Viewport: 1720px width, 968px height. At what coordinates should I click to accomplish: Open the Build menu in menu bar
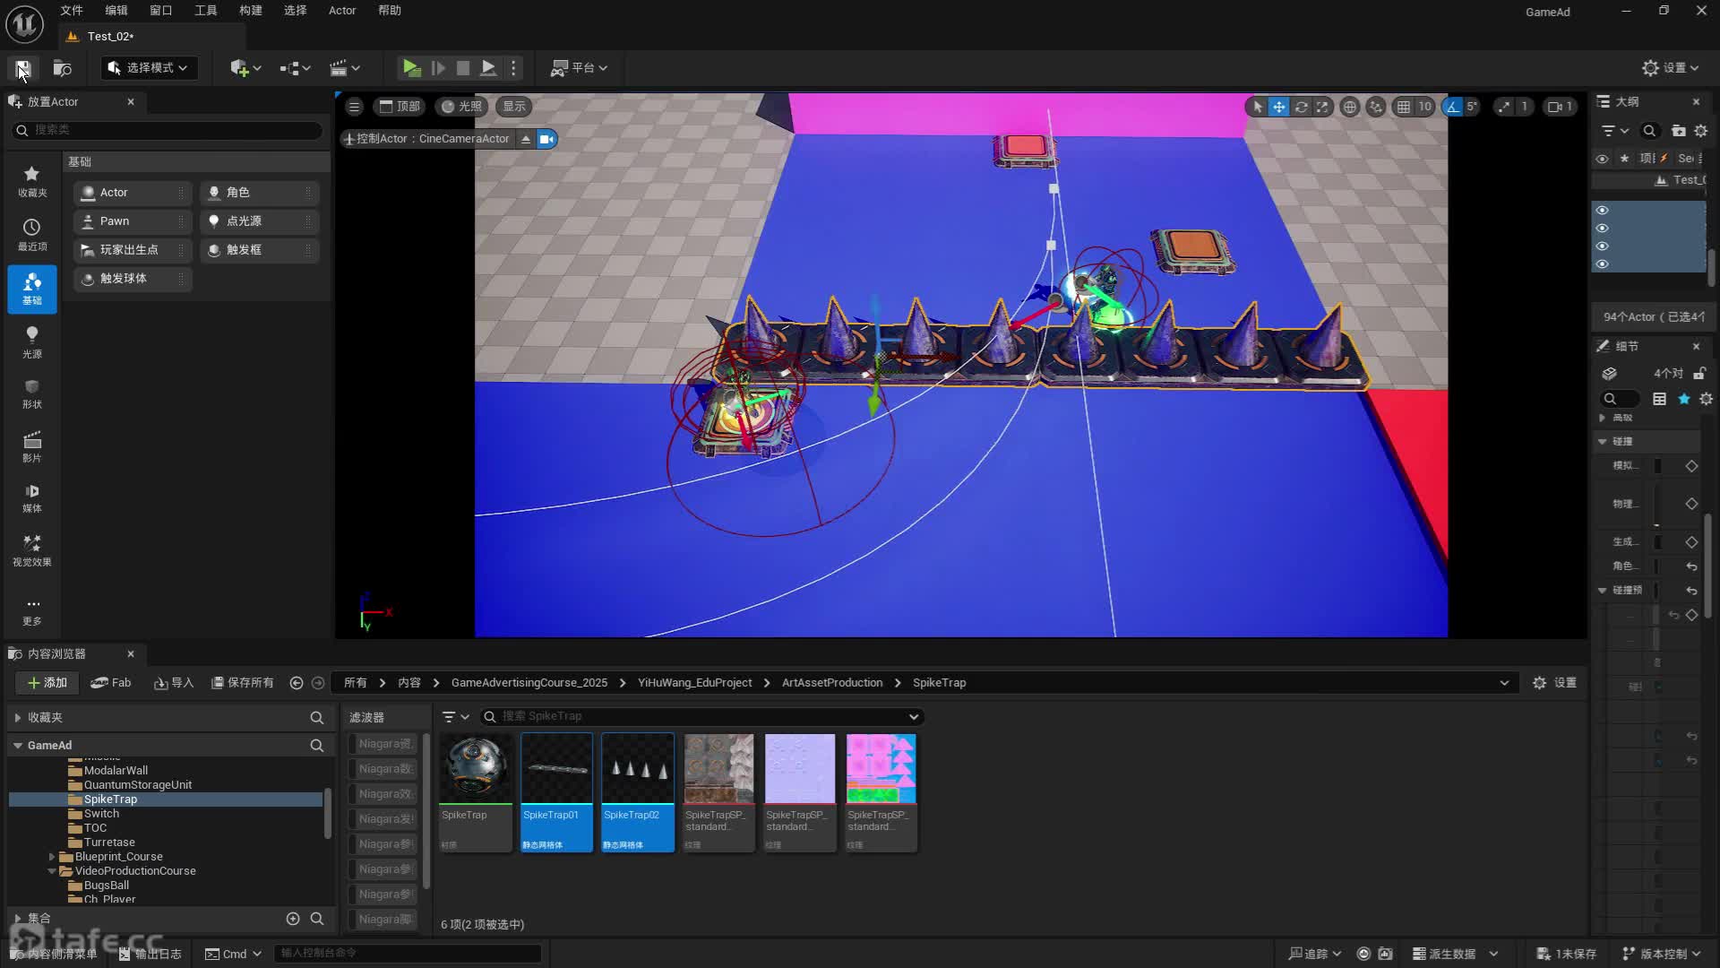[251, 11]
